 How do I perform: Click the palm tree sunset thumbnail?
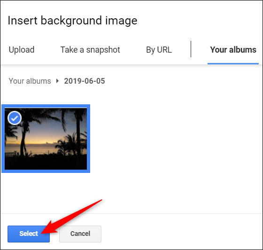pyautogui.click(x=46, y=139)
